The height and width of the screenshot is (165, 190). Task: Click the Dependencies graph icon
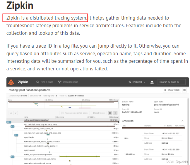coord(59,82)
